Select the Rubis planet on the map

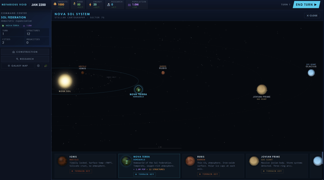click(x=163, y=73)
